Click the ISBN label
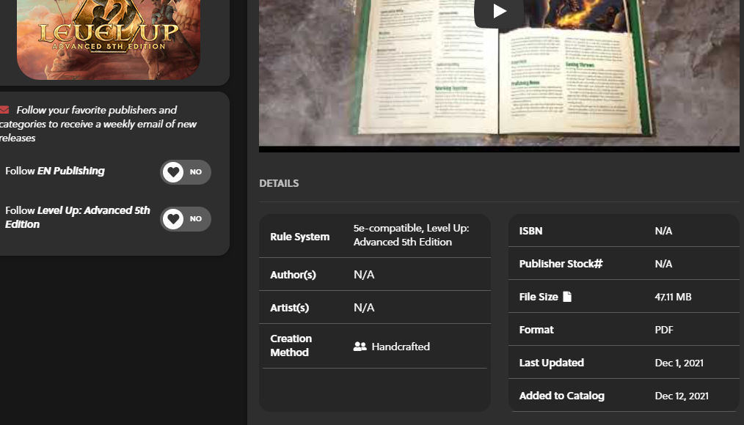744x425 pixels. (531, 231)
